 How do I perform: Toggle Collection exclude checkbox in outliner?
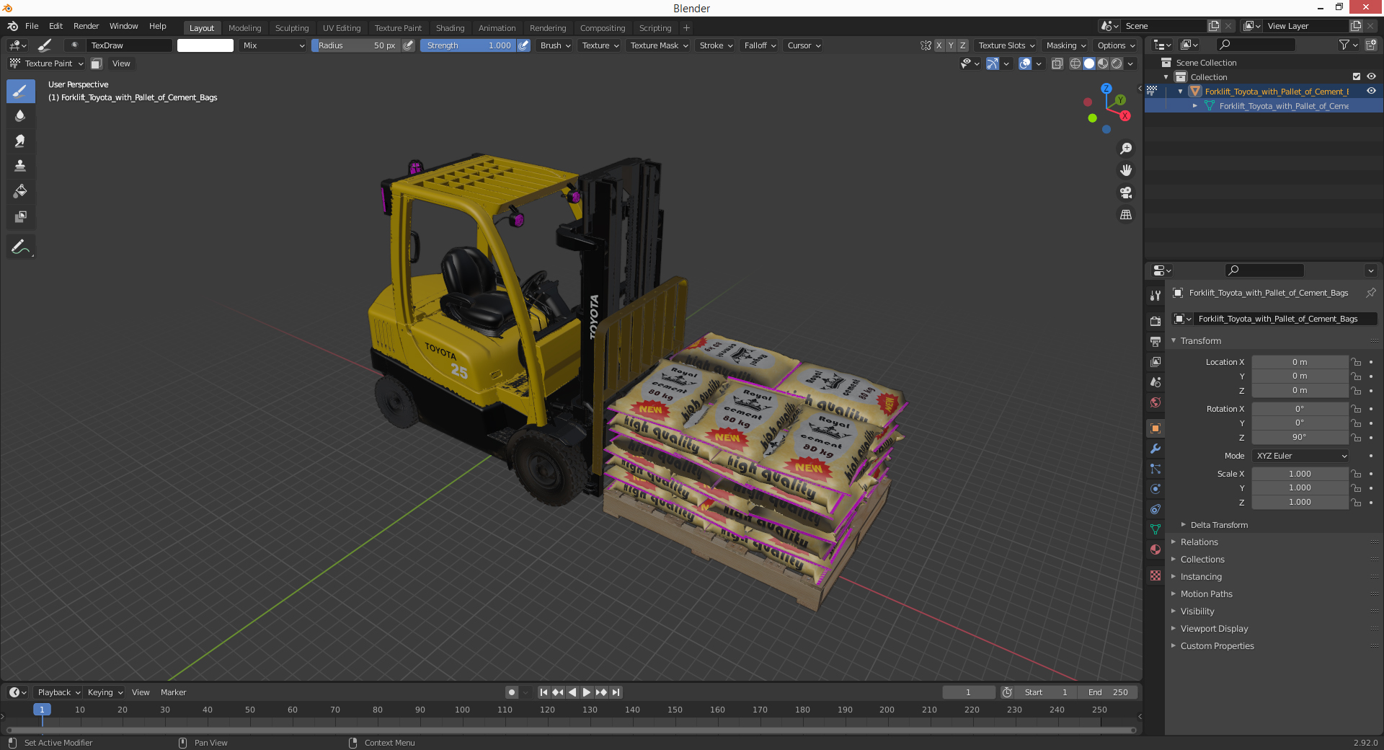click(1357, 76)
